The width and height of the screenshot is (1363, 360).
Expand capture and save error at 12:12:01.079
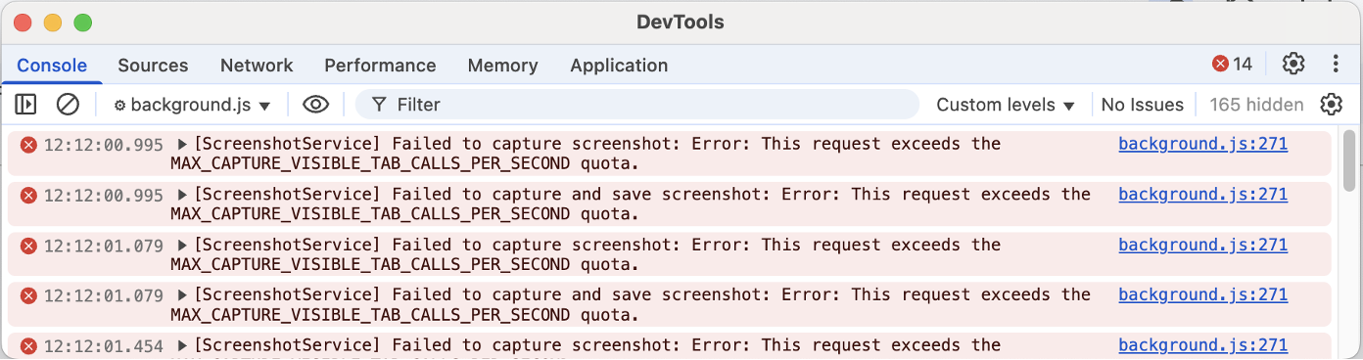[x=182, y=294]
